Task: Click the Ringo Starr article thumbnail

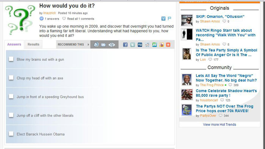Action: tap(187, 34)
